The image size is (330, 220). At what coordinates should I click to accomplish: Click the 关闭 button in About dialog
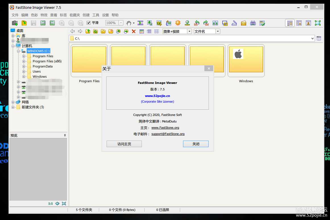coord(196,144)
